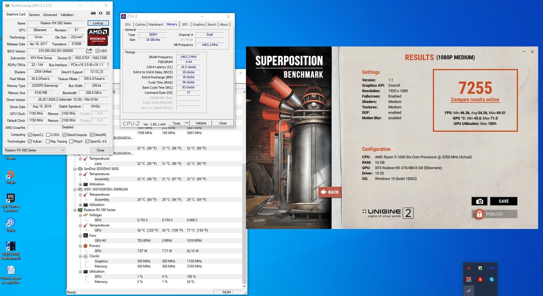The image size is (543, 296).
Task: Toggle the Vulkan checkbox
Action: pos(30,141)
